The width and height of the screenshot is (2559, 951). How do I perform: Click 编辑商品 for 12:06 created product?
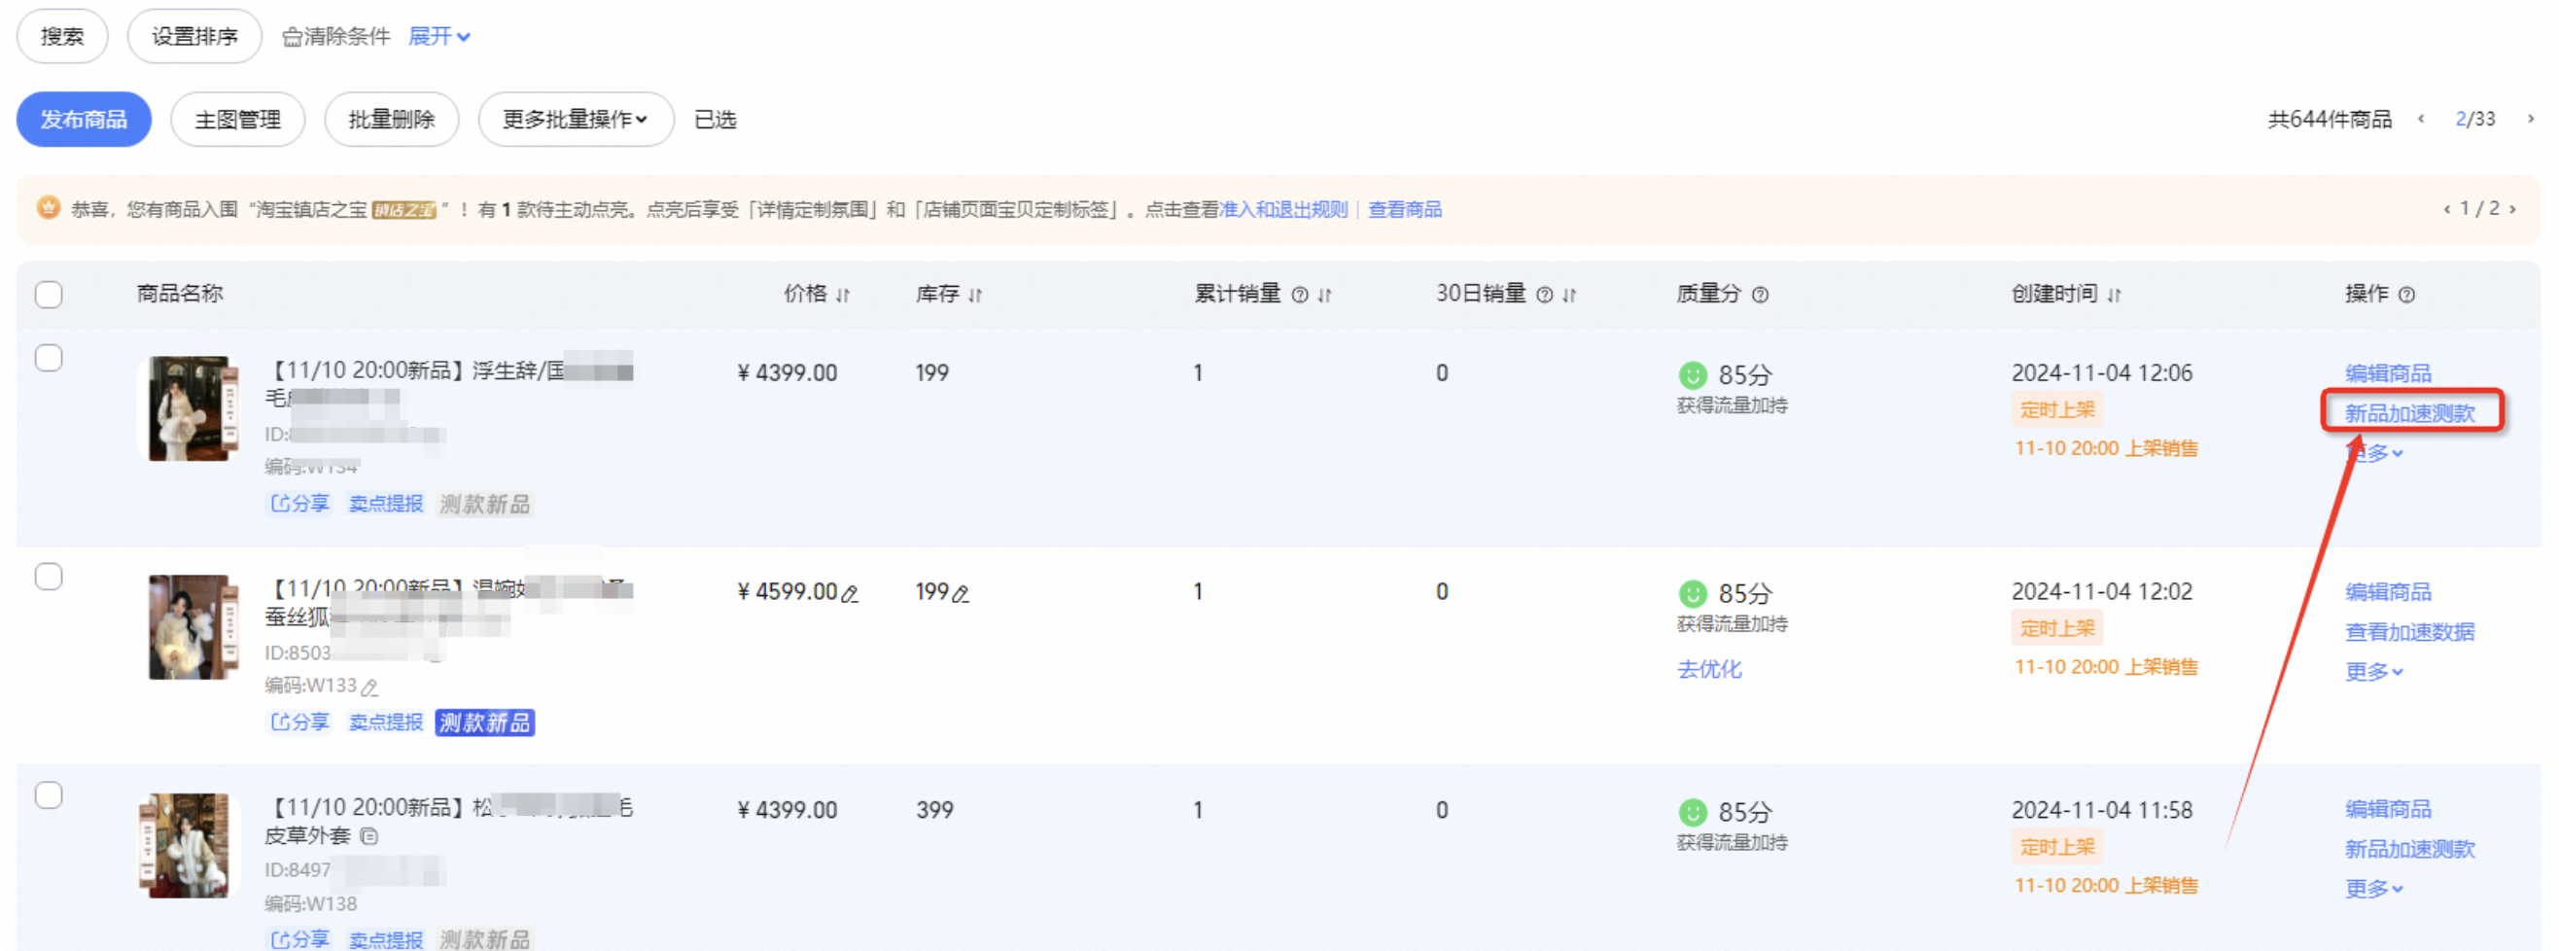point(2388,373)
